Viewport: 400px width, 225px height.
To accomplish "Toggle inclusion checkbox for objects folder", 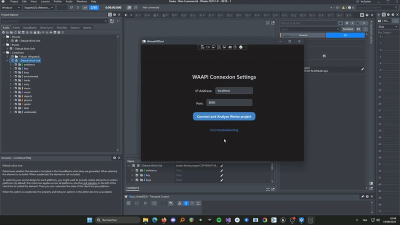I will point(16,96).
